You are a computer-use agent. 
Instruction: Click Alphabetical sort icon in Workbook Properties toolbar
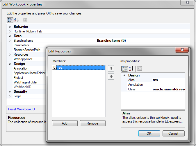click(x=17, y=20)
